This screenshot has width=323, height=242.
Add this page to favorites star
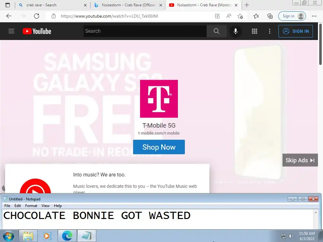click(240, 16)
